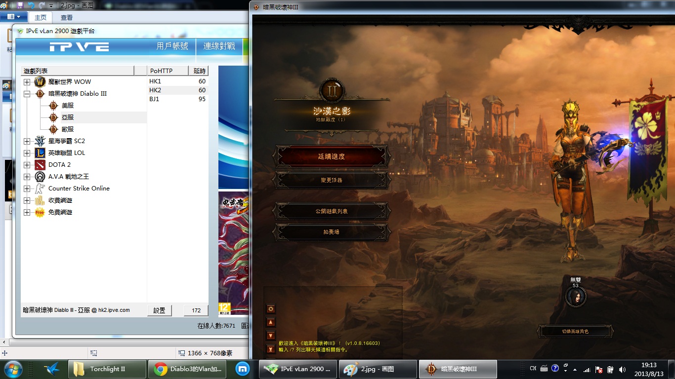The width and height of the screenshot is (675, 379).
Task: Click the chat scroll-up arrow icon in Diablo
Action: (271, 322)
